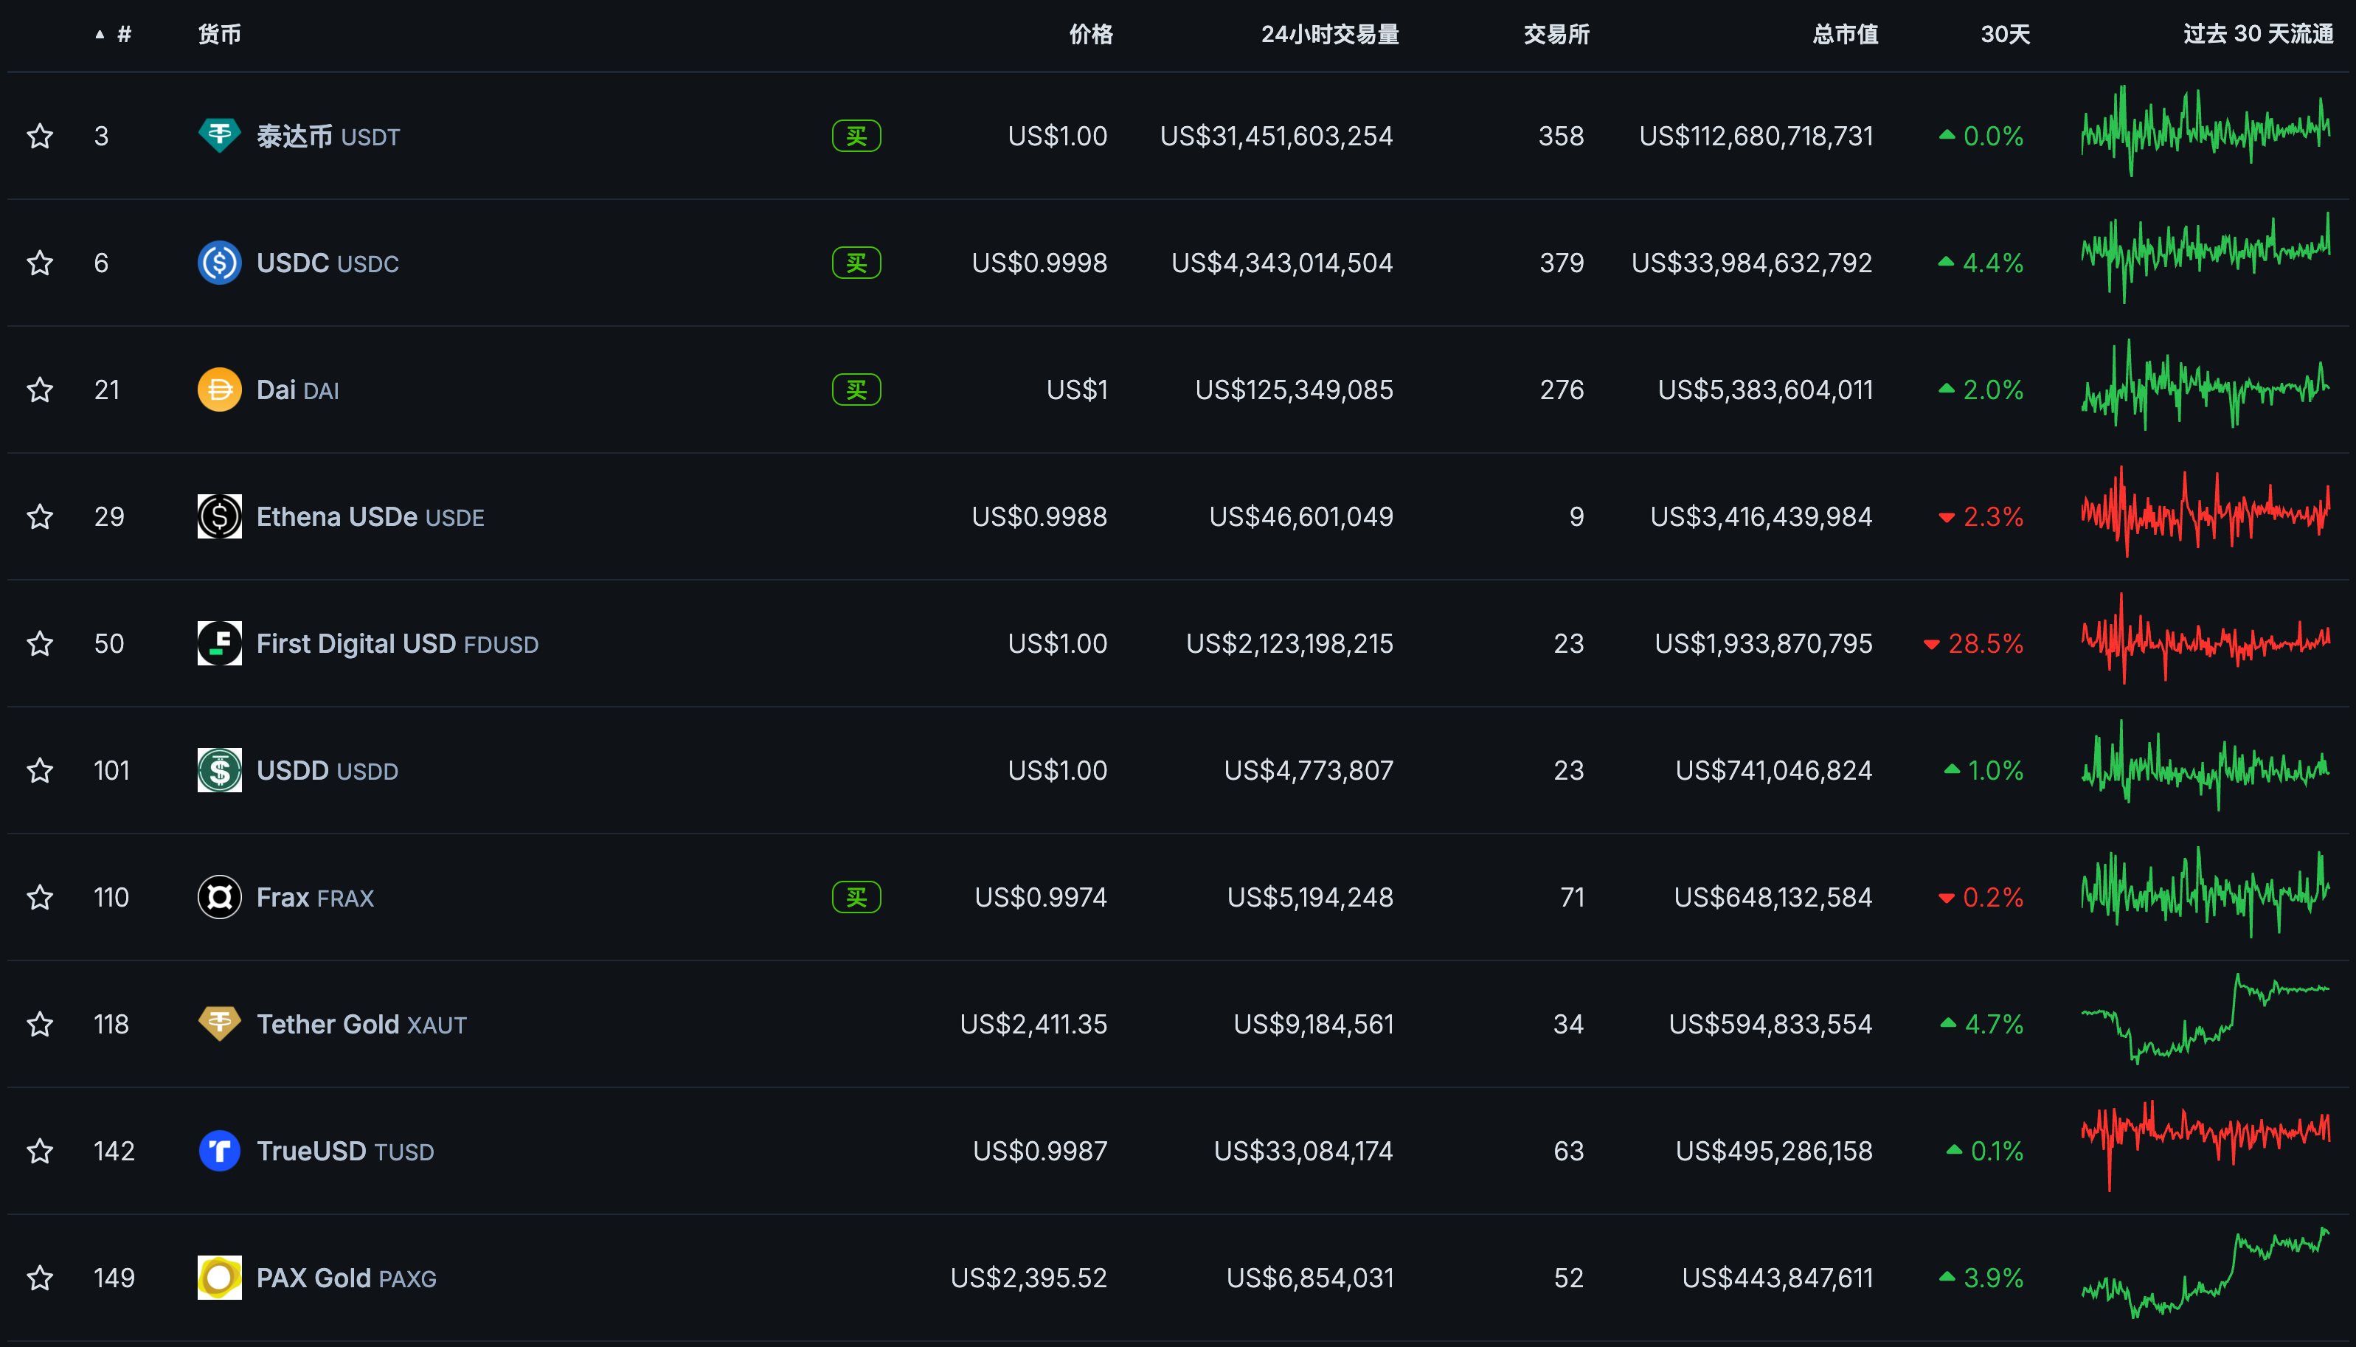Click the Tether Gold XAUT logo

[x=219, y=1023]
